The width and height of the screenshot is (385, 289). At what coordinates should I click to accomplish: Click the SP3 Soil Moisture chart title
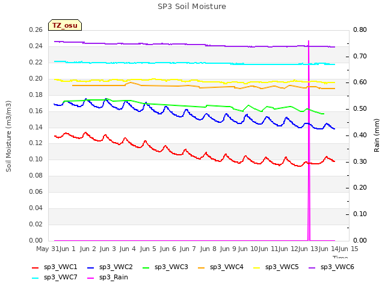(x=192, y=7)
